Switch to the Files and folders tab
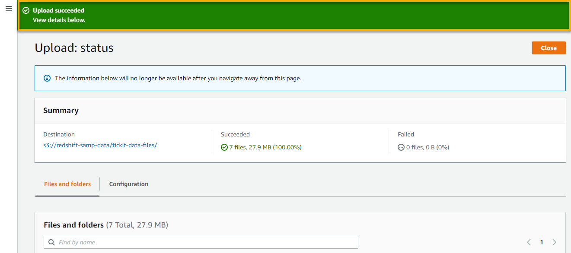This screenshot has height=253, width=571. coord(67,184)
